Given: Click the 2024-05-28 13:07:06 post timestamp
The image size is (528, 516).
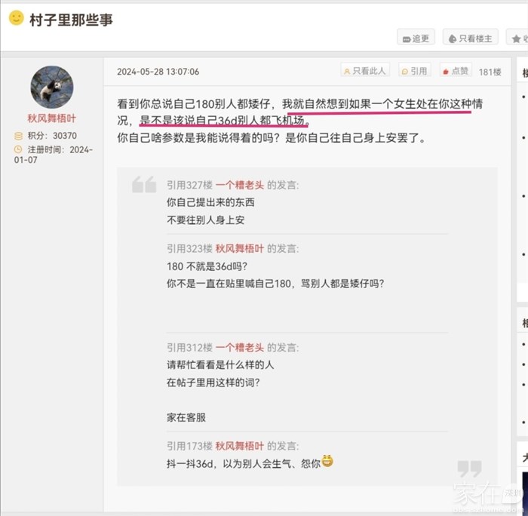Looking at the screenshot, I should (158, 72).
